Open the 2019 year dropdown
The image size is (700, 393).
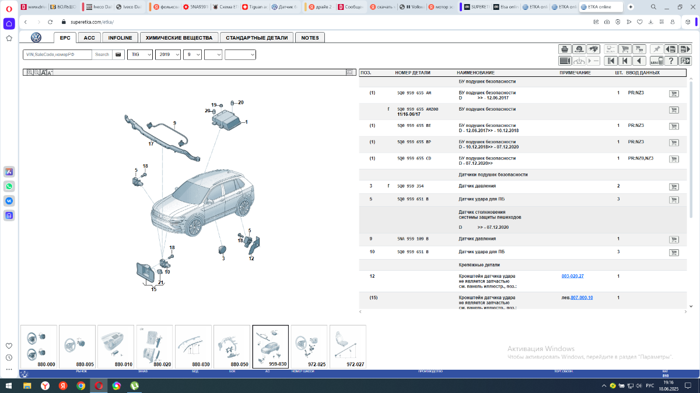coord(167,54)
